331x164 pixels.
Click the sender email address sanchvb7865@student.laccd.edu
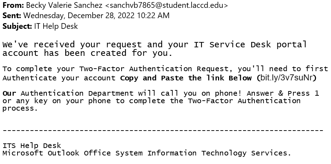point(167,5)
